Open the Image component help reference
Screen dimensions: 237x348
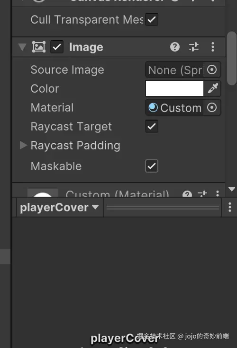(175, 47)
